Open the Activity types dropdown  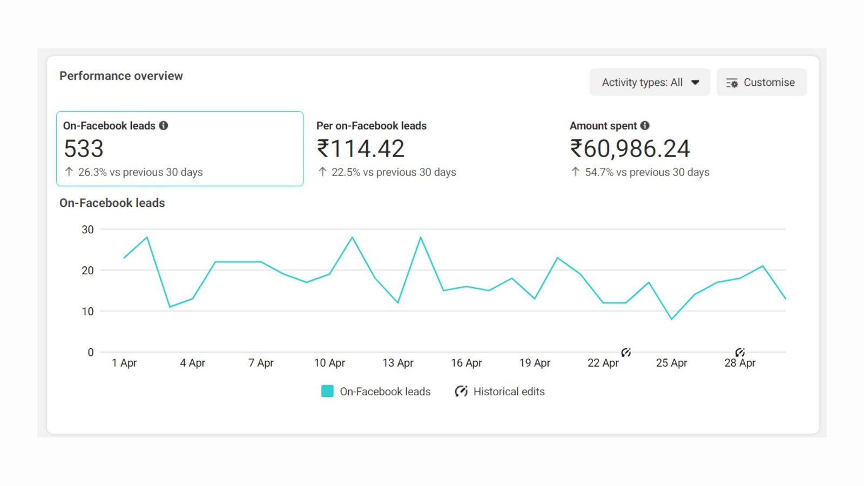tap(650, 82)
